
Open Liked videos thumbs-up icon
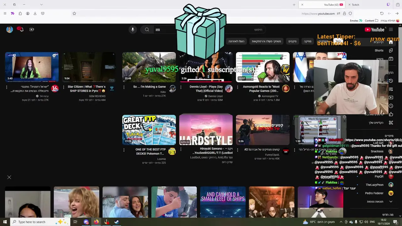pyautogui.click(x=391, y=114)
